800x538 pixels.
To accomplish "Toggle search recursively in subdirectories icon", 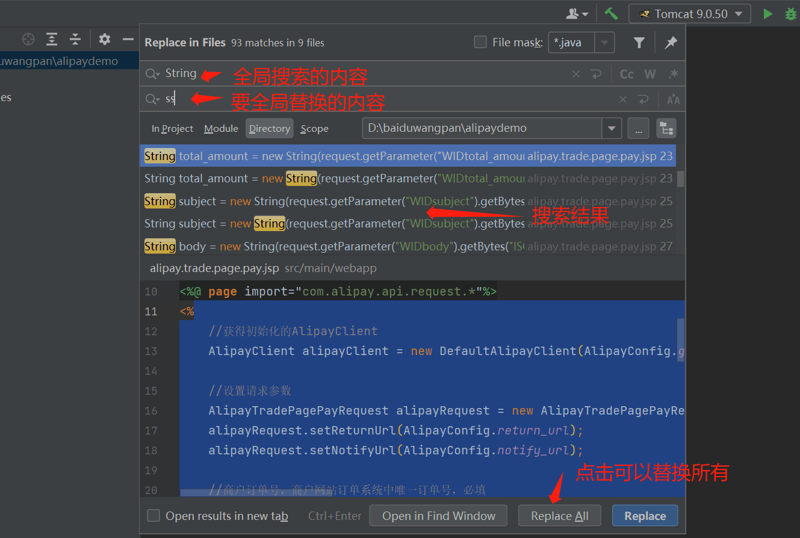I will pos(666,128).
